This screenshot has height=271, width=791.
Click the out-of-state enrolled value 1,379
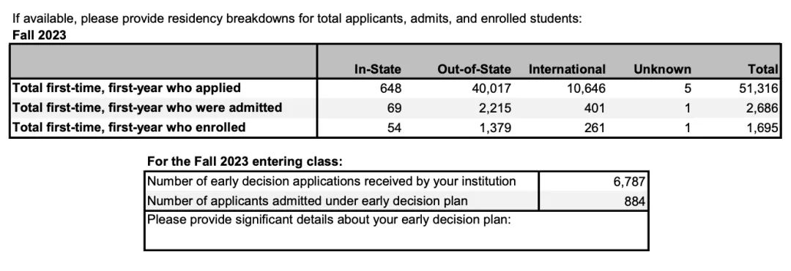click(495, 128)
